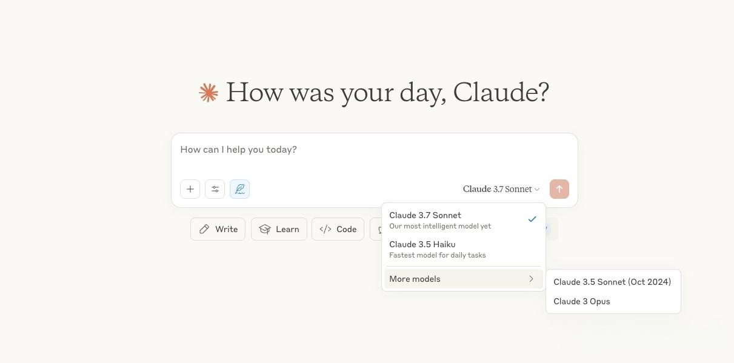Click the graduation cap Learn icon
Viewport: 734px width, 363px height.
pyautogui.click(x=265, y=229)
